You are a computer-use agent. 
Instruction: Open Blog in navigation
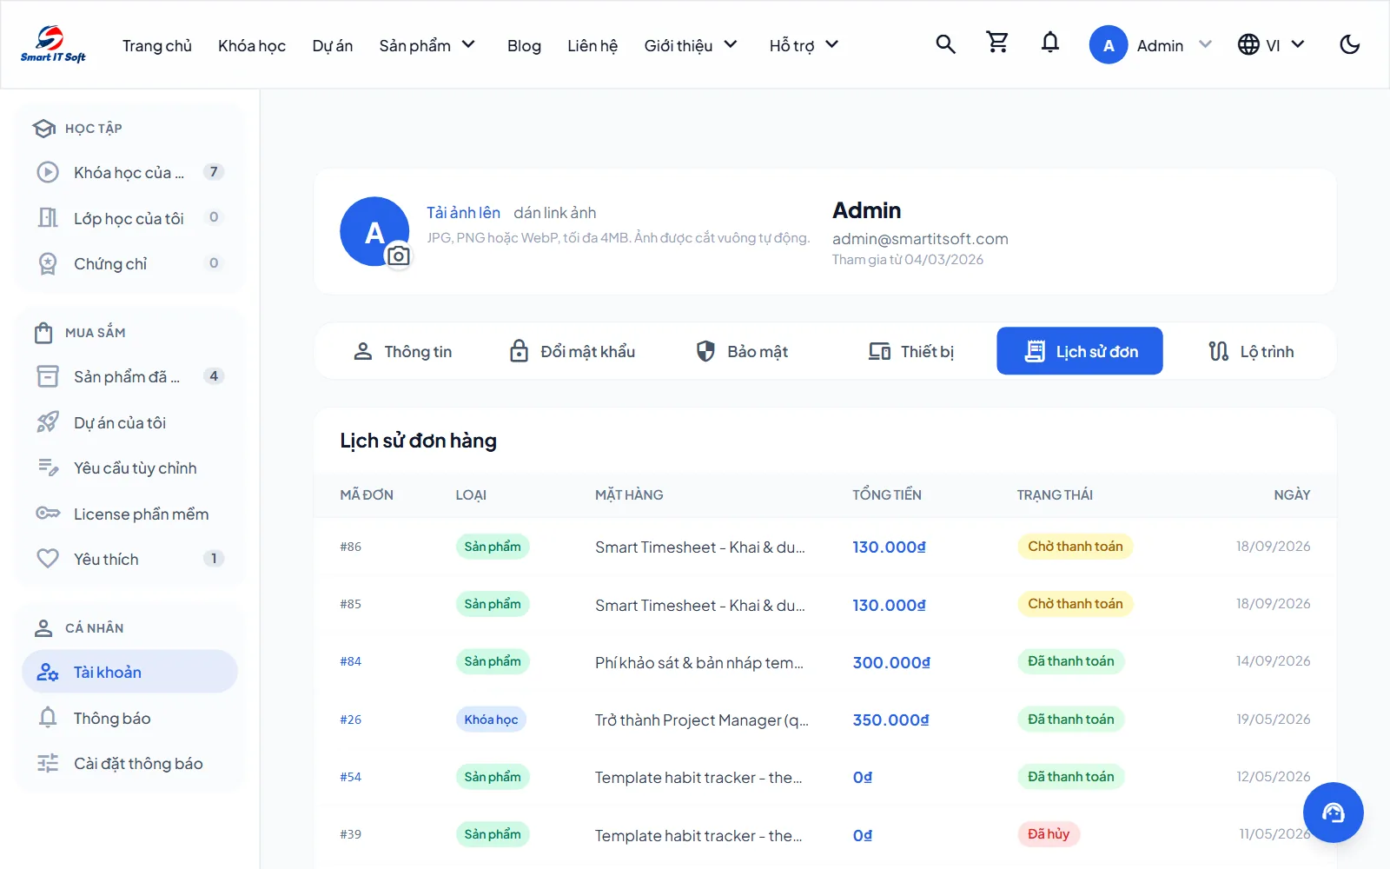pos(524,45)
